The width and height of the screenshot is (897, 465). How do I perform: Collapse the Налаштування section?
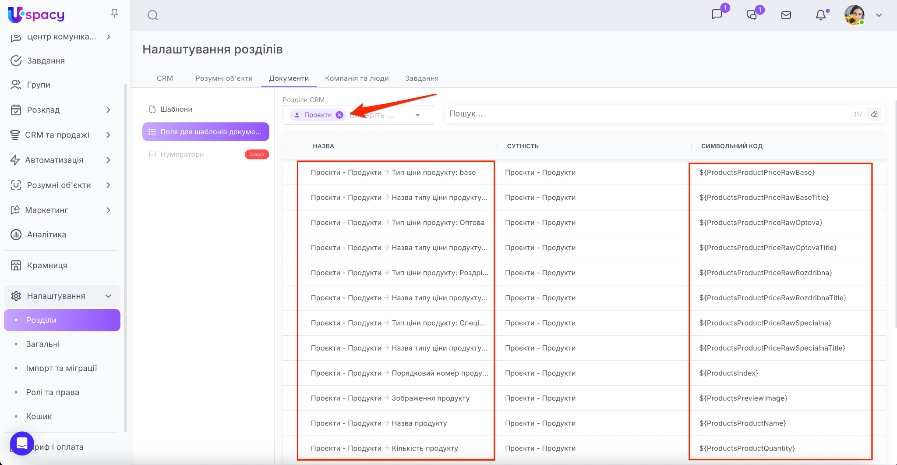(108, 296)
